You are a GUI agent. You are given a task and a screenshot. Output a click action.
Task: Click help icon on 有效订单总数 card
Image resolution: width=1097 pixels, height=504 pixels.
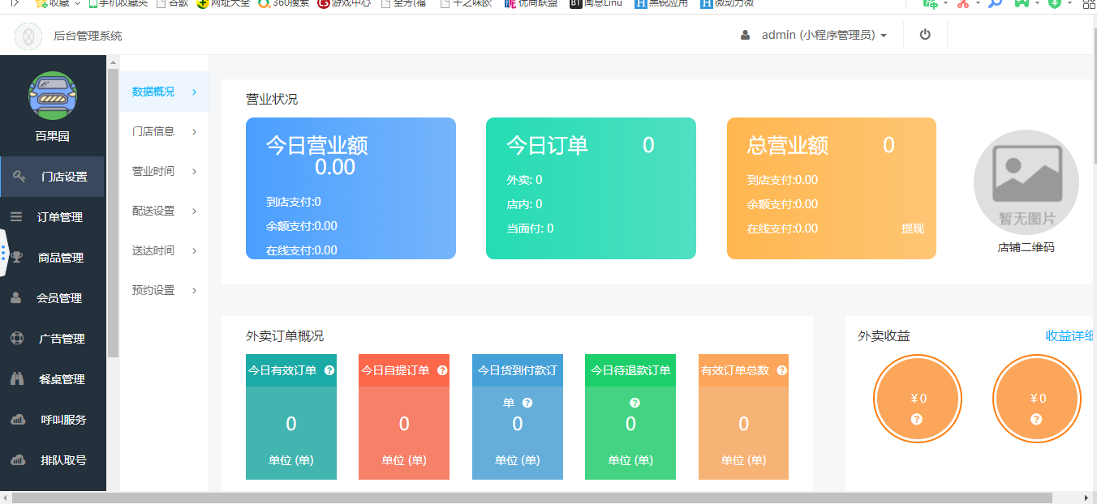tap(781, 370)
